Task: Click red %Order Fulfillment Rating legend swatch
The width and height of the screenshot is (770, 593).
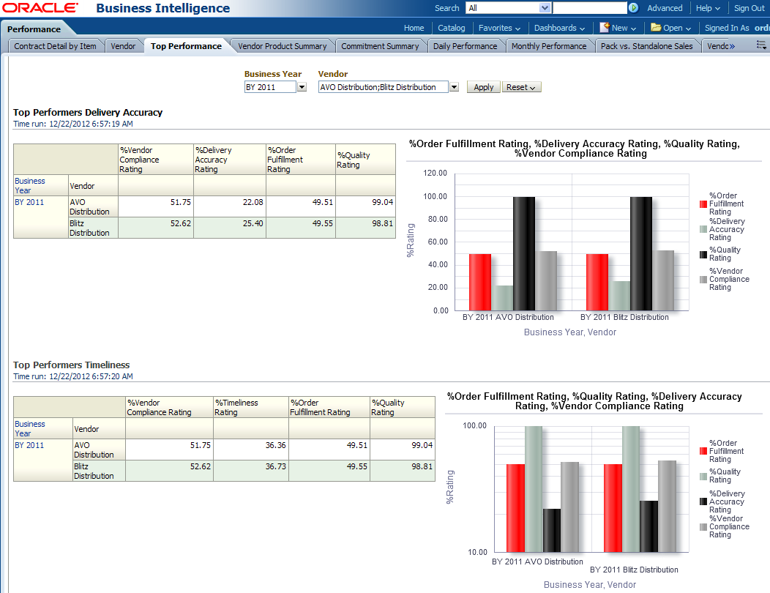Action: pos(703,204)
